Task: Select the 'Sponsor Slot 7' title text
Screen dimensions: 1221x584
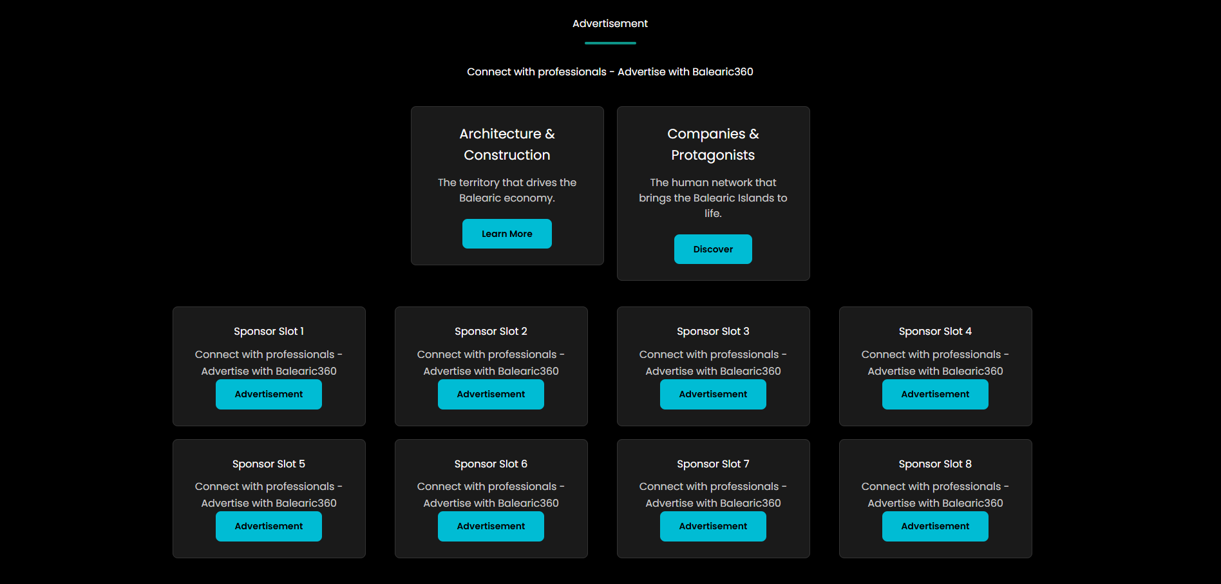Action: point(713,464)
